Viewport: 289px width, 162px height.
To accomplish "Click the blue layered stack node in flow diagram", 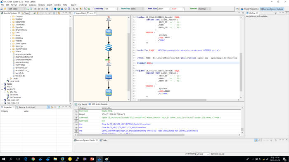I will [109, 48].
